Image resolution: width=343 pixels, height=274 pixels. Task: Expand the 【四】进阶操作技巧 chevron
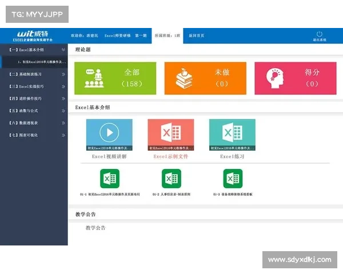[x=63, y=99]
